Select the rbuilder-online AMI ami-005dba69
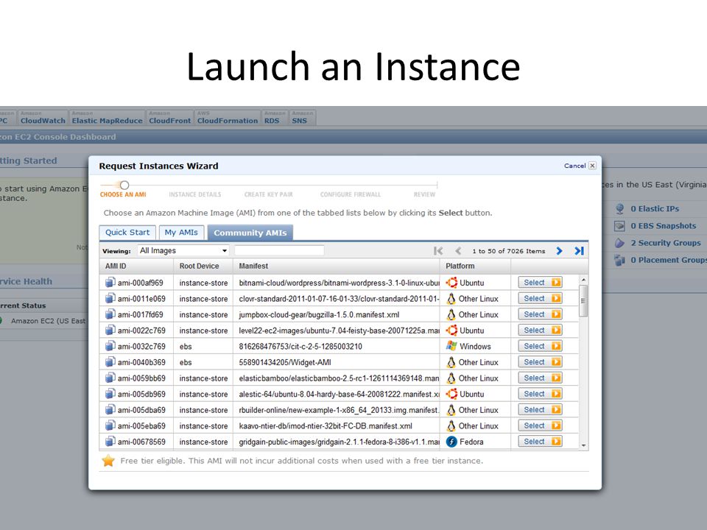This screenshot has height=530, width=707. pyautogui.click(x=540, y=410)
